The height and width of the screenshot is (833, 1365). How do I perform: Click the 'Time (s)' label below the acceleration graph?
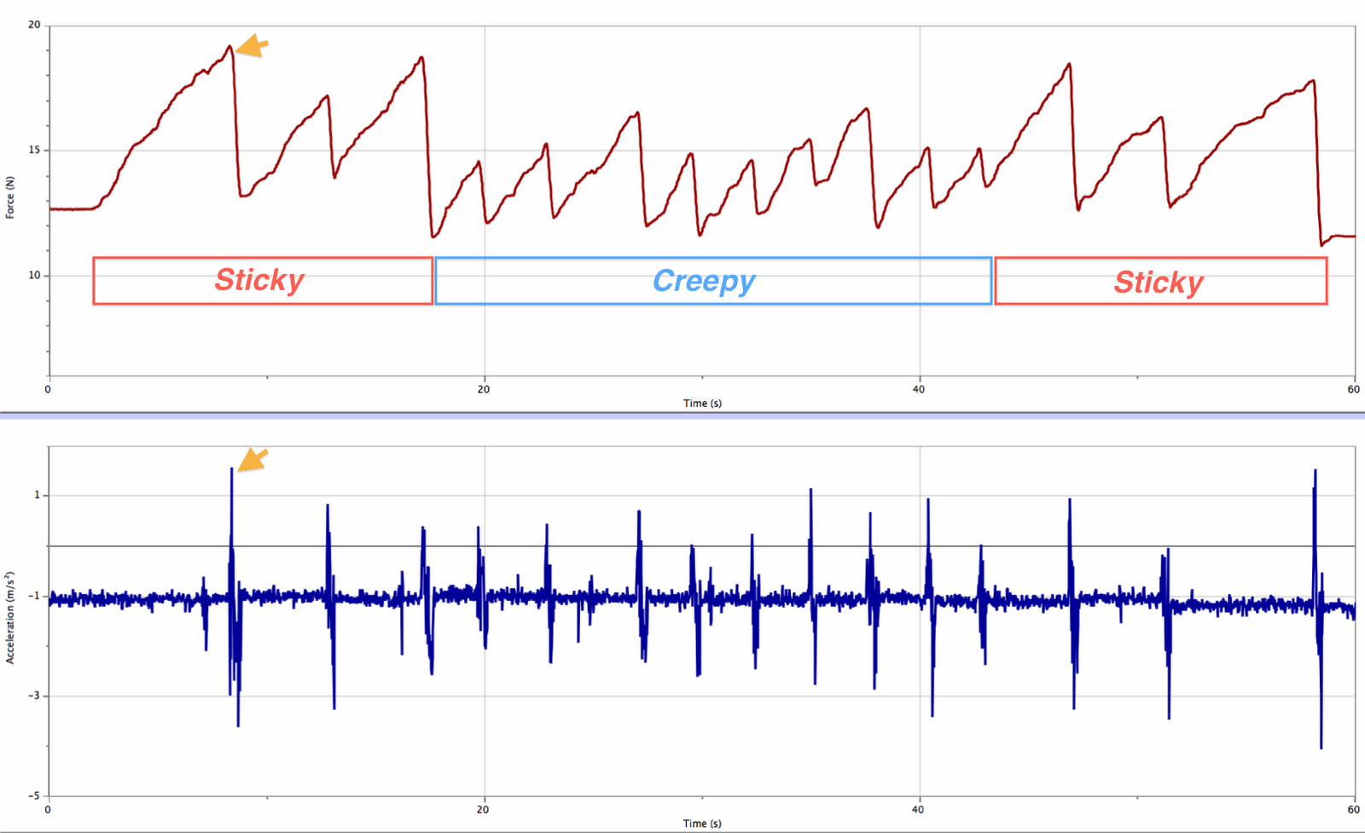[702, 823]
